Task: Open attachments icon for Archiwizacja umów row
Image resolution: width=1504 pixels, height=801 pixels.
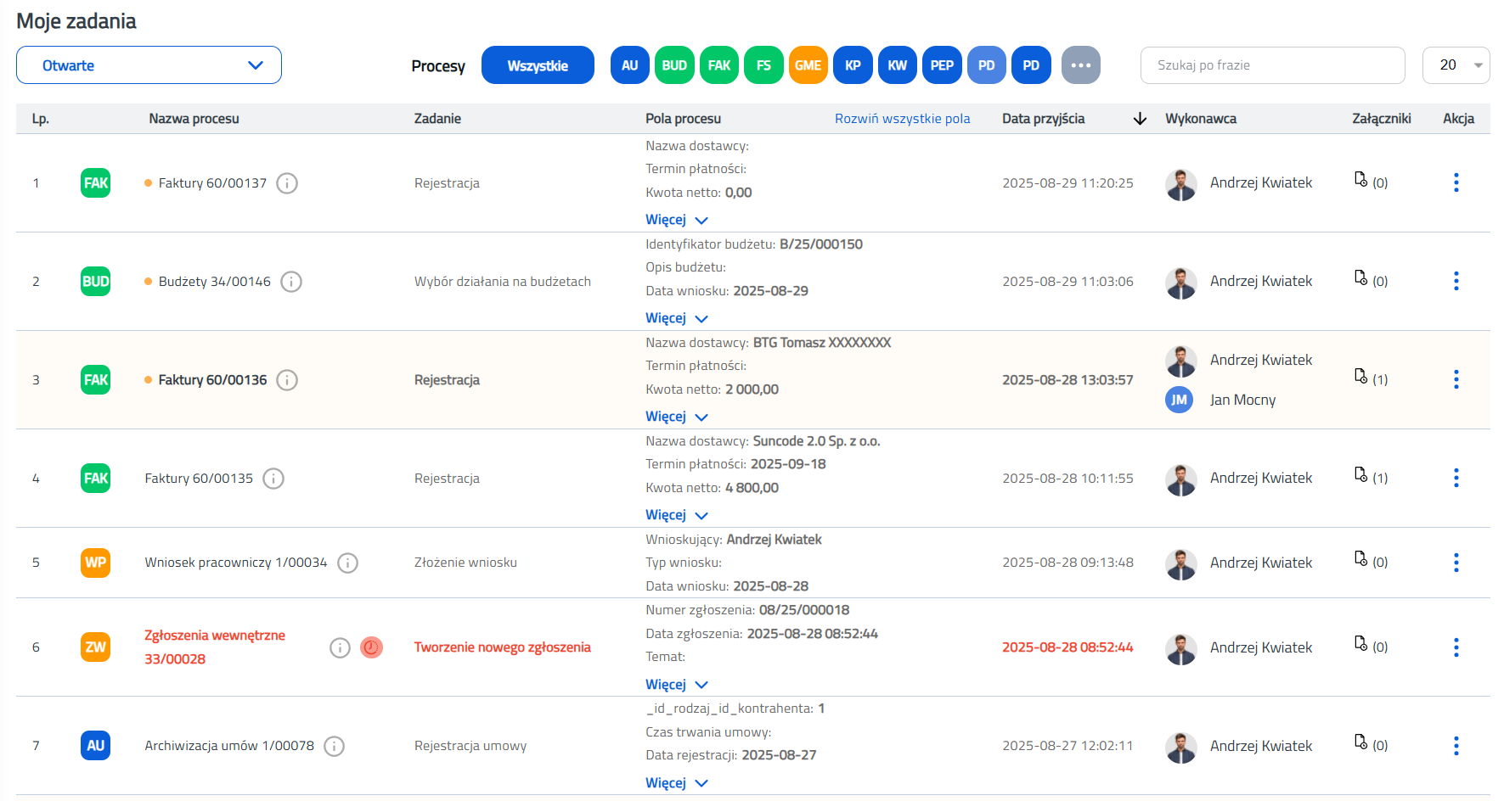Action: pyautogui.click(x=1360, y=742)
